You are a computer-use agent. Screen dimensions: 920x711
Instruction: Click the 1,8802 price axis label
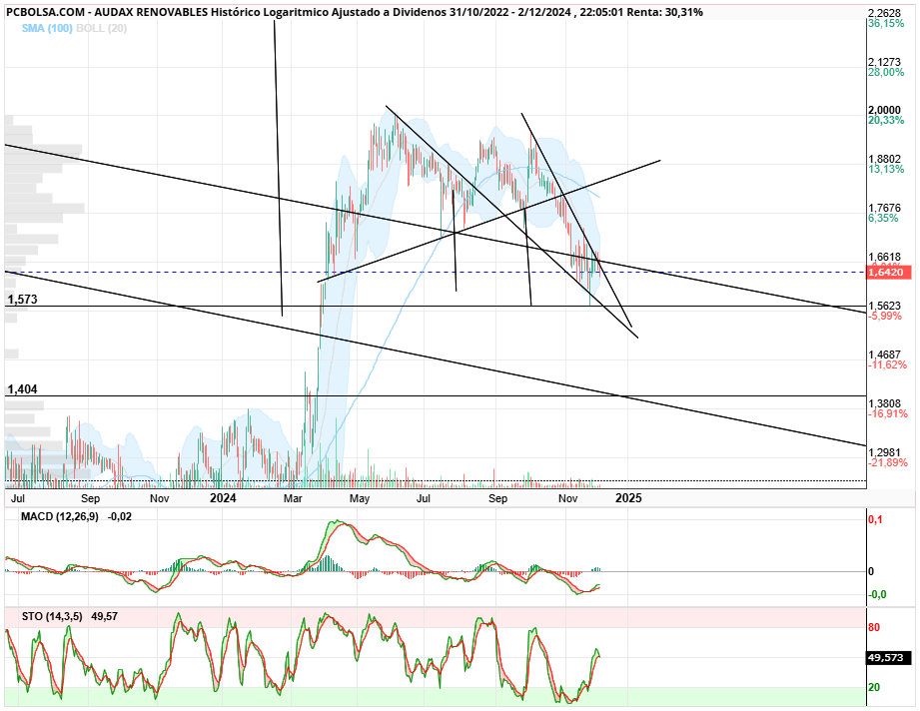click(884, 159)
